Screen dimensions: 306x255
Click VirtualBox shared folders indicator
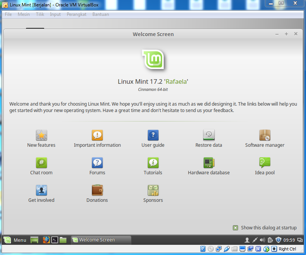pos(234,249)
